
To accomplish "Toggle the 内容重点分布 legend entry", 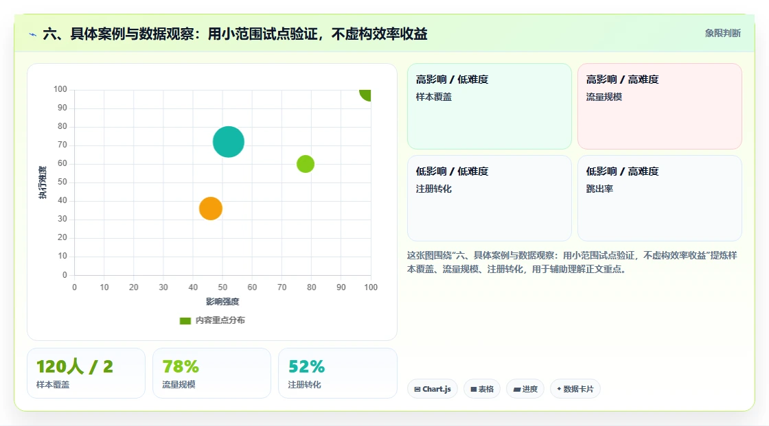I will tap(212, 320).
